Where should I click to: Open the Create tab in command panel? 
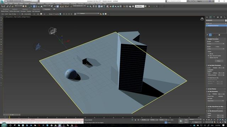pyautogui.click(x=207, y=17)
